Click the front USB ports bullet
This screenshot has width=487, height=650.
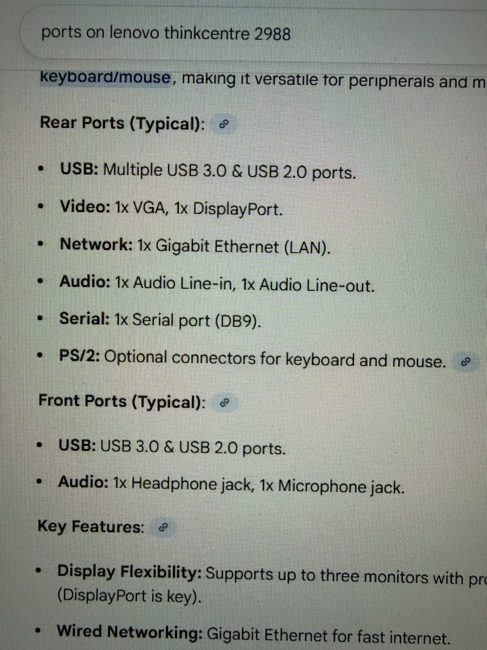pos(172,447)
